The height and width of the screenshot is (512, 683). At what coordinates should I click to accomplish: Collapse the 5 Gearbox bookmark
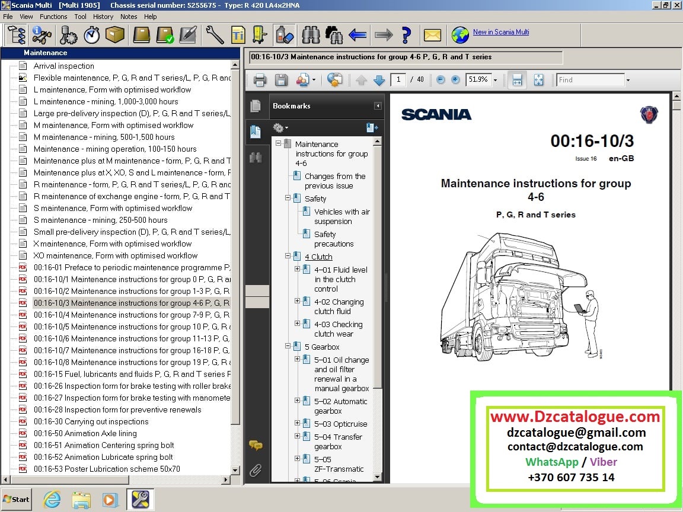coord(288,346)
